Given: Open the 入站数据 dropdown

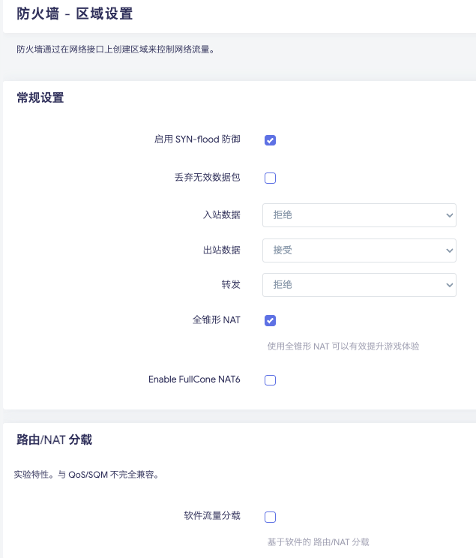Looking at the screenshot, I should [x=359, y=215].
